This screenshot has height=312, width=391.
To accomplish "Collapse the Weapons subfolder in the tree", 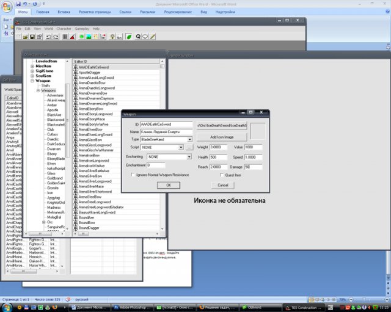I will tap(38, 90).
